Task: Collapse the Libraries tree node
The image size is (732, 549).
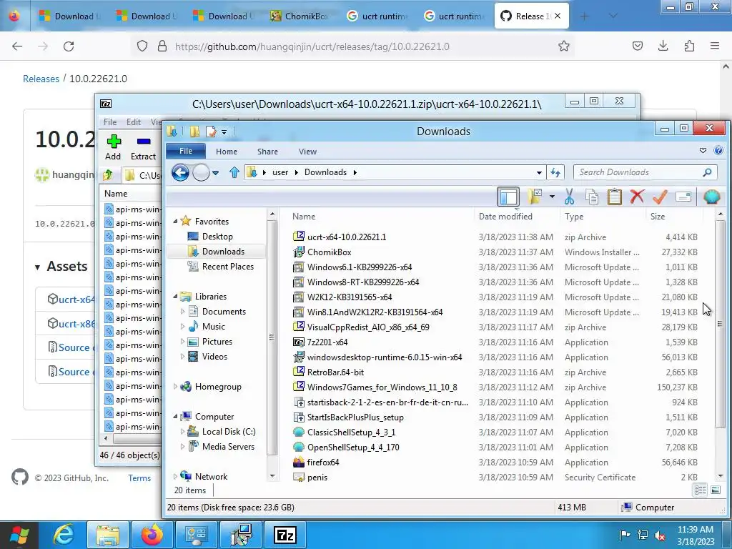Action: (x=176, y=297)
